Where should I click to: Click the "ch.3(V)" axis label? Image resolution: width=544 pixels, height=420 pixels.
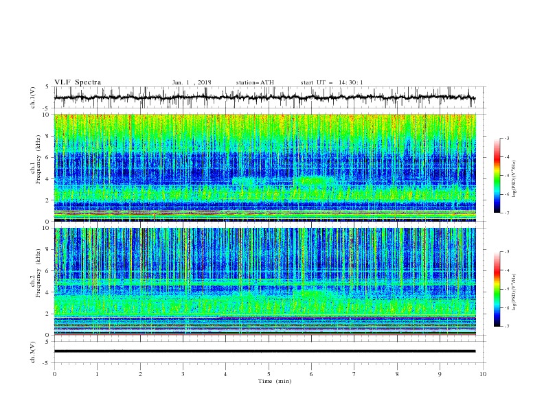(x=33, y=352)
